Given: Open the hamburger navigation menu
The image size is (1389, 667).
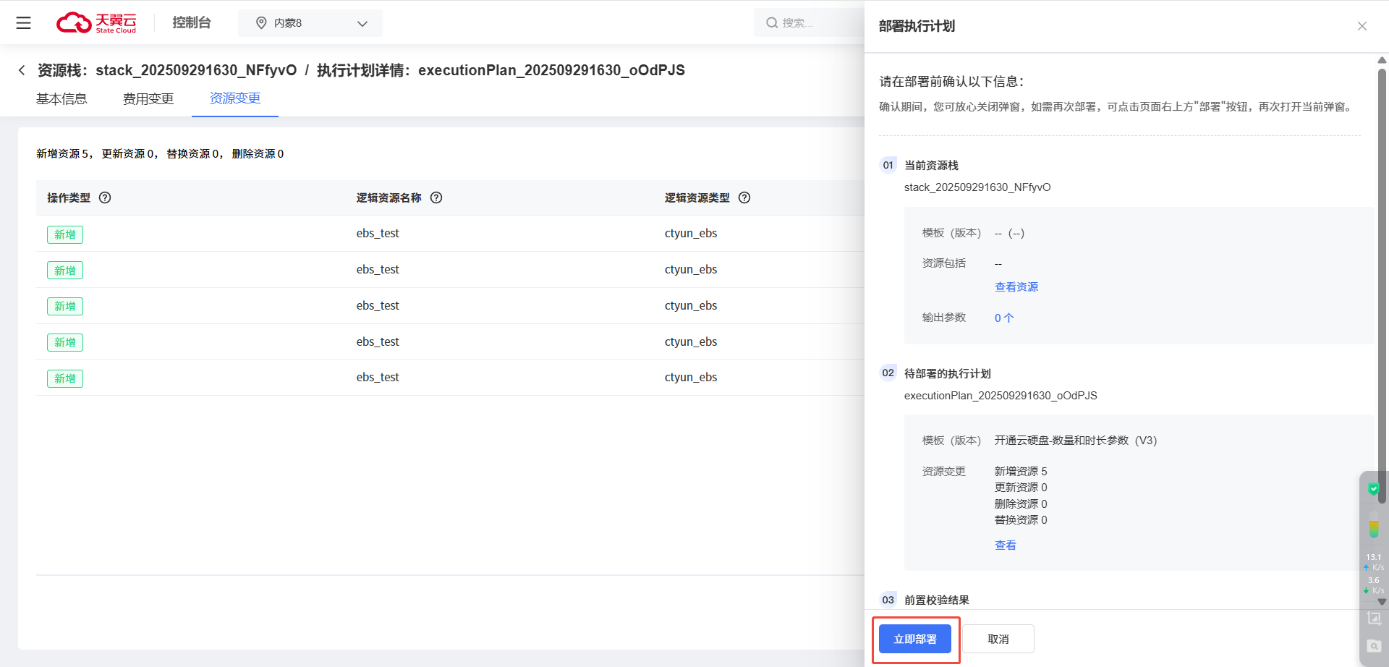Looking at the screenshot, I should [24, 23].
